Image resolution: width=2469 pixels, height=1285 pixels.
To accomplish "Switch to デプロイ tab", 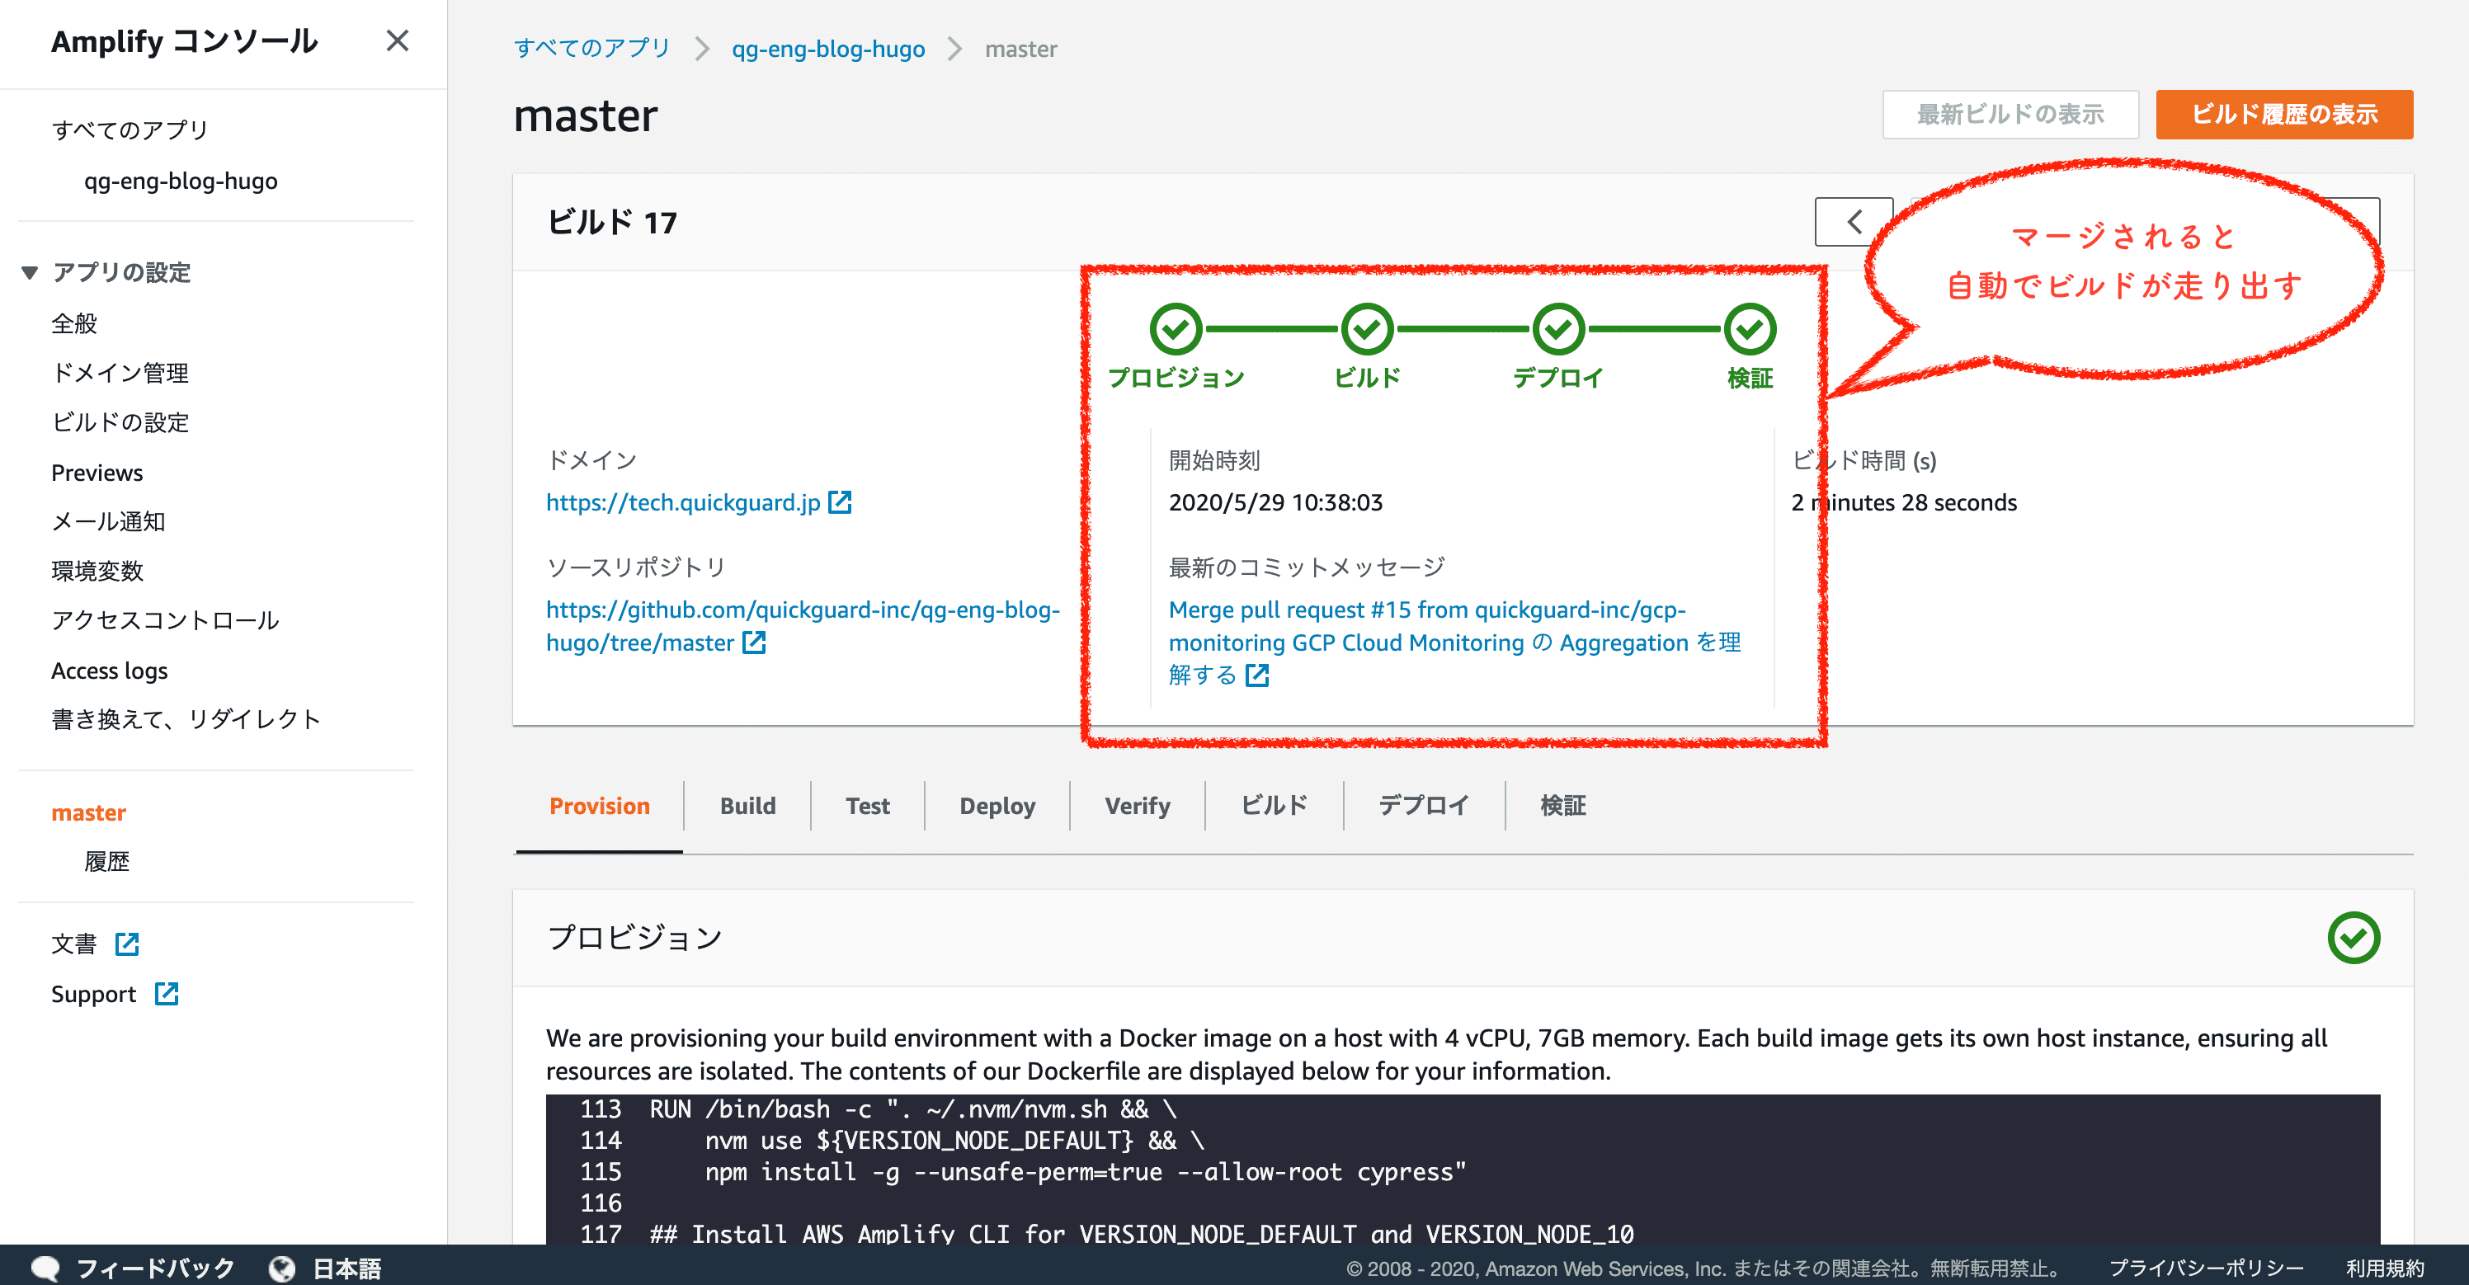I will 1423,806.
